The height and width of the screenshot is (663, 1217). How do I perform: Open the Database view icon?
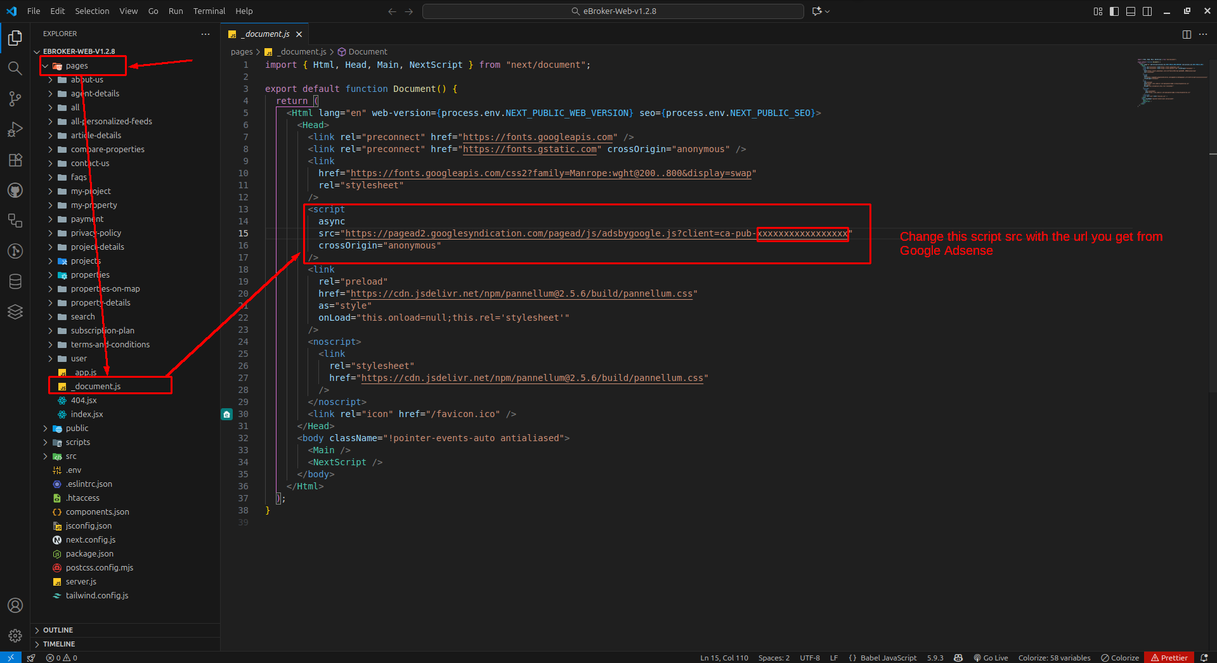tap(15, 281)
